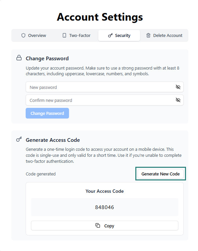Click Generate New Code button
198x251 pixels.
coord(160,174)
